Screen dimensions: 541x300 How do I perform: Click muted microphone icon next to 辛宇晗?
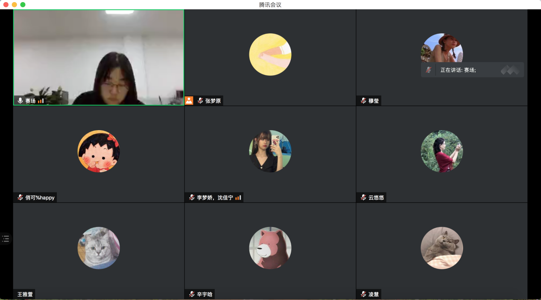192,294
